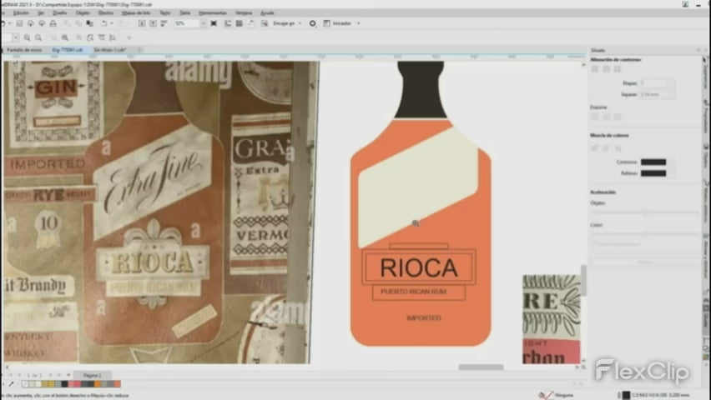Click the Print icon in the toolbar
This screenshot has height=400, width=711.
53,23
